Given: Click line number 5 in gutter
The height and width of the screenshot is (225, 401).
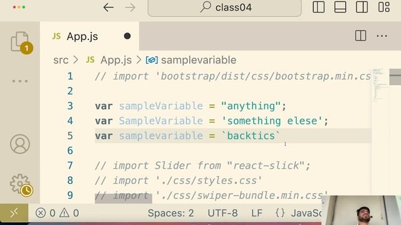Looking at the screenshot, I should [70, 136].
